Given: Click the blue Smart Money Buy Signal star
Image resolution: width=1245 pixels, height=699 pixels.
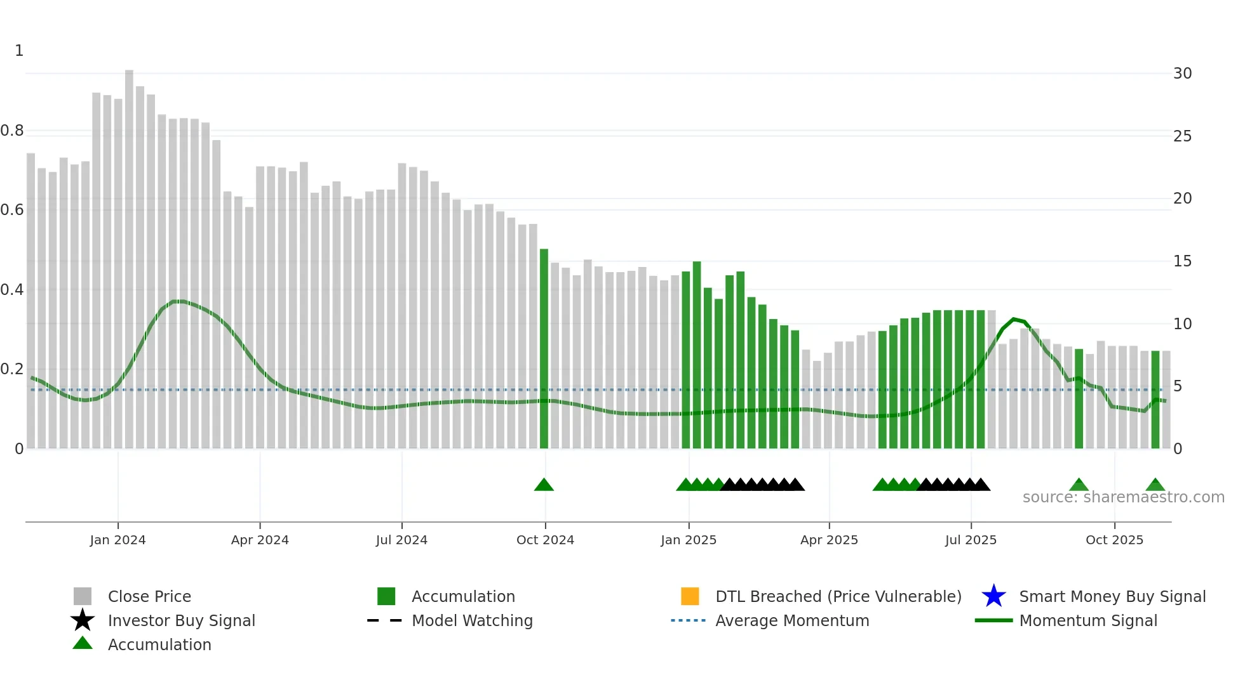Looking at the screenshot, I should 993,596.
